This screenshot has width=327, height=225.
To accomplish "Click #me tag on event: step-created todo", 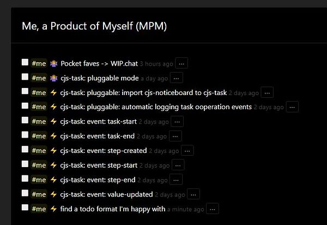I will click(x=39, y=150).
